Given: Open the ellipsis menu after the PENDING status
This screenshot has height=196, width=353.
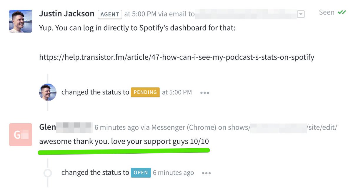Looking at the screenshot, I should coord(204,93).
